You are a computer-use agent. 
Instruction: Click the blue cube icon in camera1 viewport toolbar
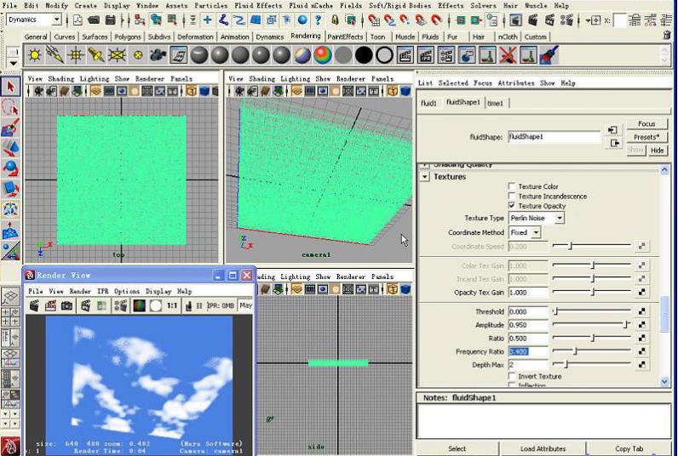(405, 91)
